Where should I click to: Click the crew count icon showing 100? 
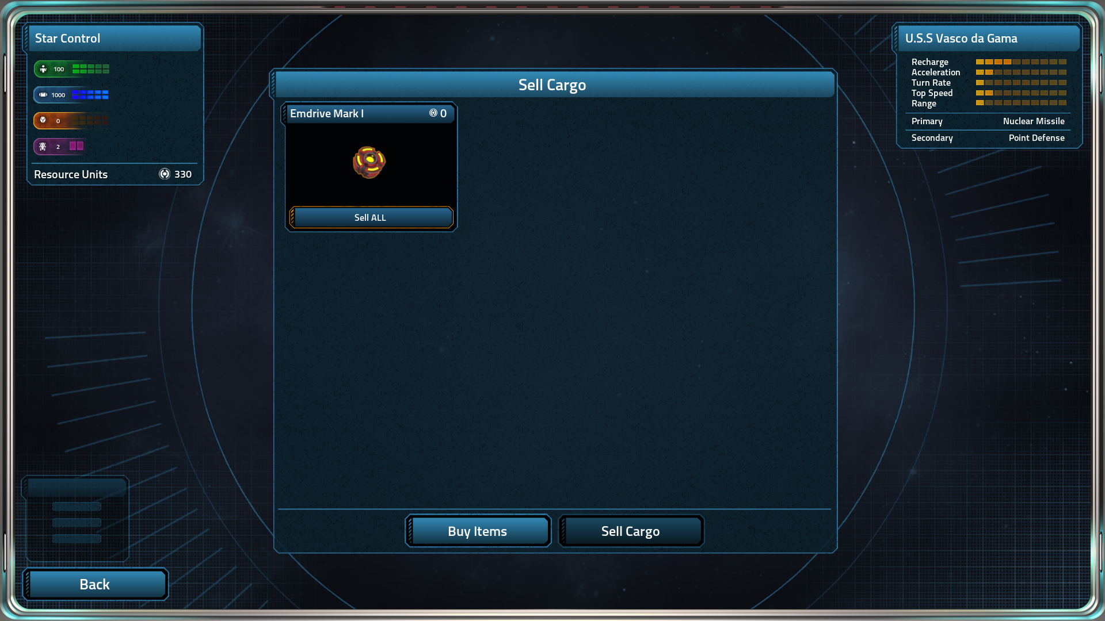click(x=43, y=69)
